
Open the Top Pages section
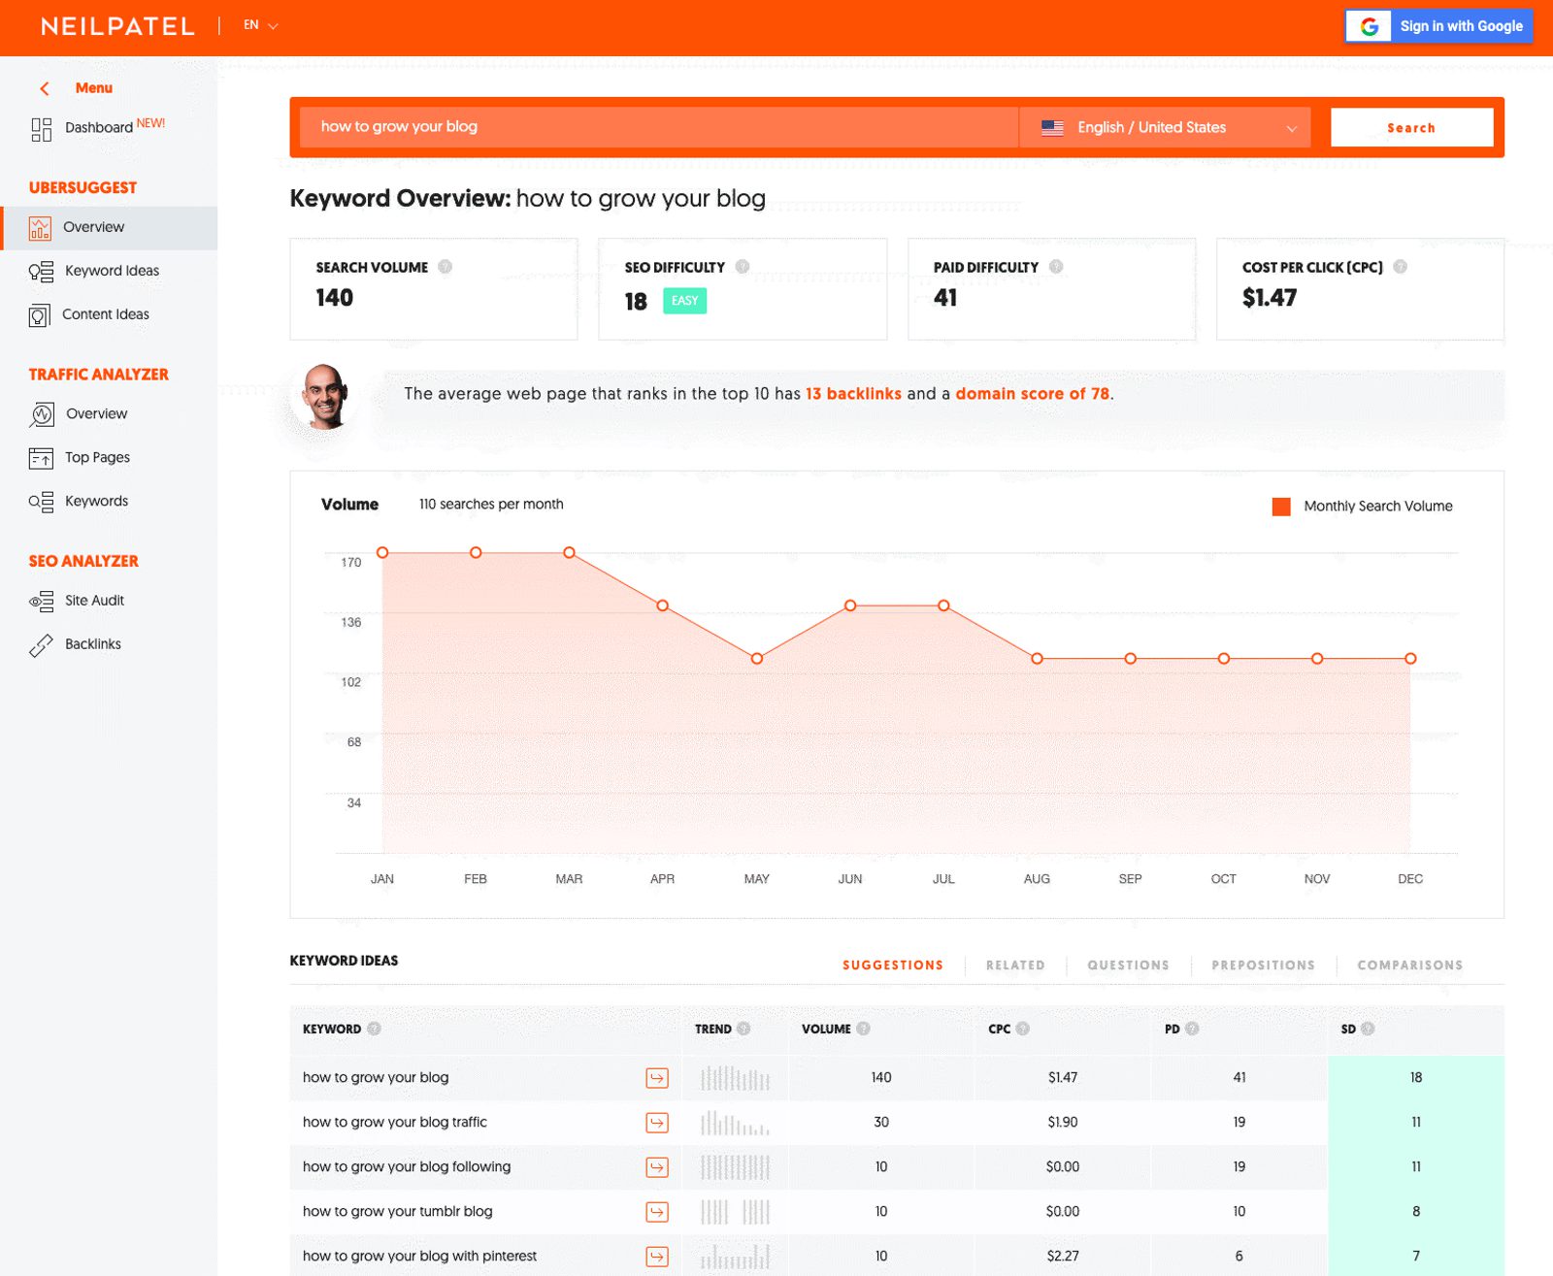coord(96,457)
